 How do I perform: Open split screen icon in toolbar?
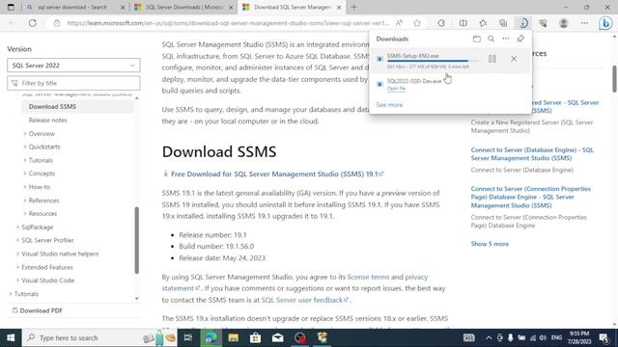tap(463, 23)
